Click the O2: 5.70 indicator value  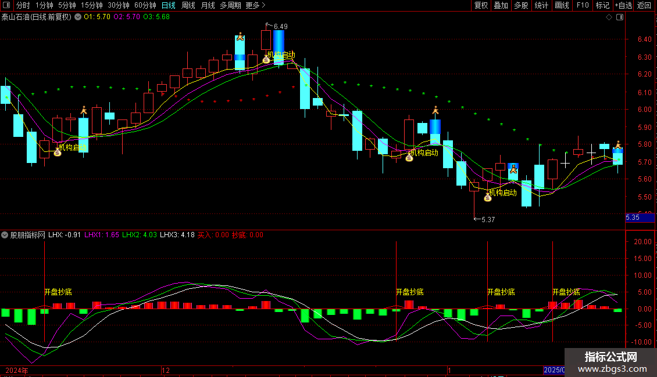(x=127, y=17)
